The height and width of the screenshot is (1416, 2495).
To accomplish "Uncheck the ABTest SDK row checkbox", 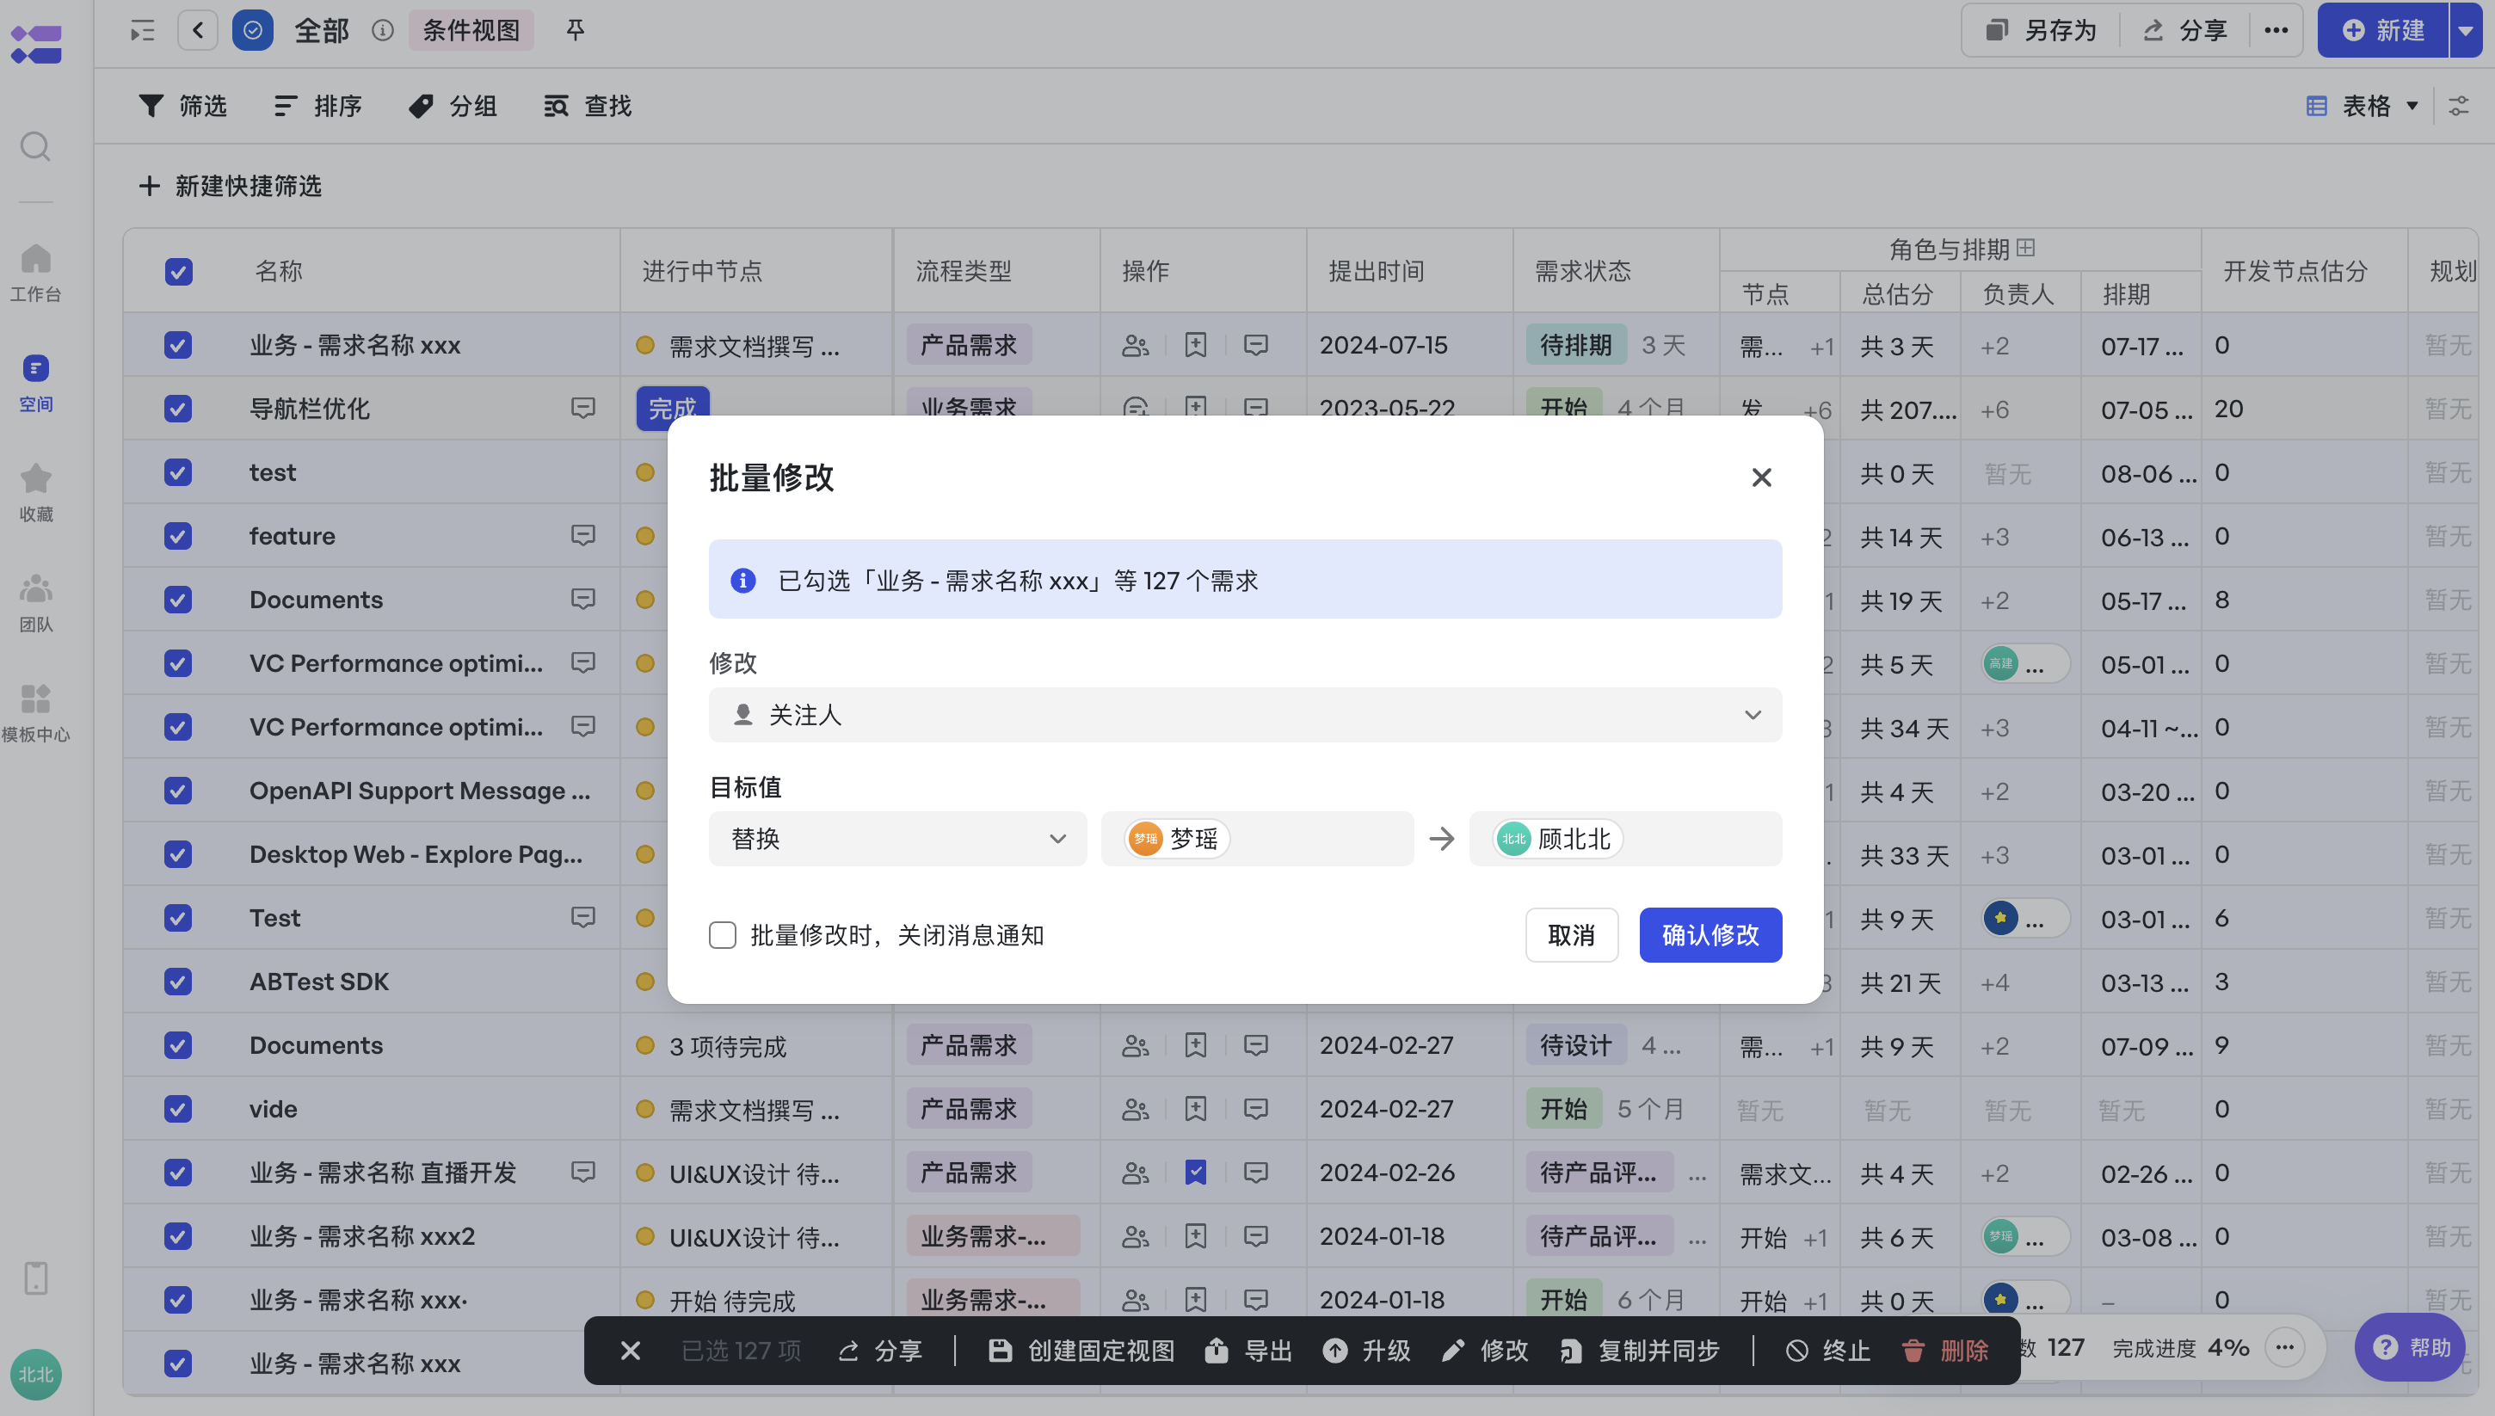I will click(178, 982).
